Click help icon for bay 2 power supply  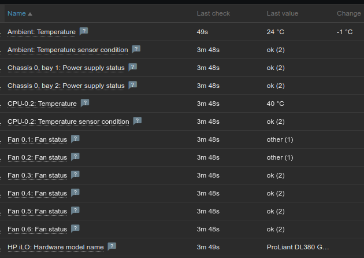pos(133,85)
